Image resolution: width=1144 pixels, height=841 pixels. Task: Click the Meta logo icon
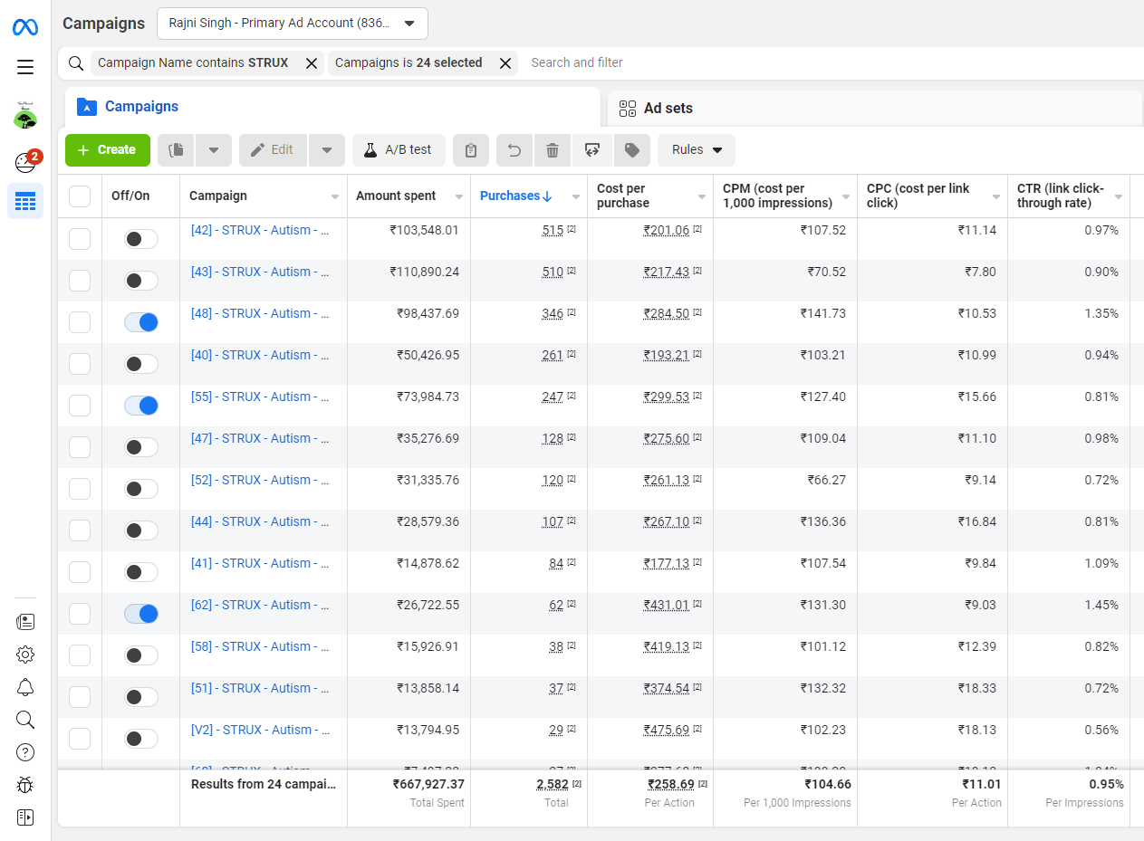[x=25, y=27]
